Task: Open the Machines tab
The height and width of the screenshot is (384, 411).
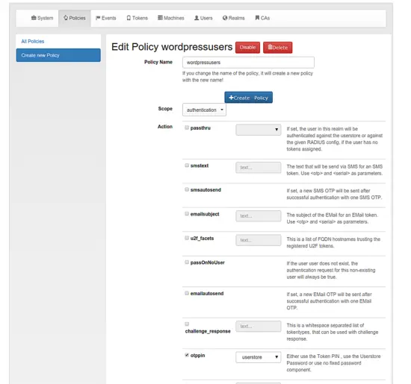Action: click(x=171, y=18)
